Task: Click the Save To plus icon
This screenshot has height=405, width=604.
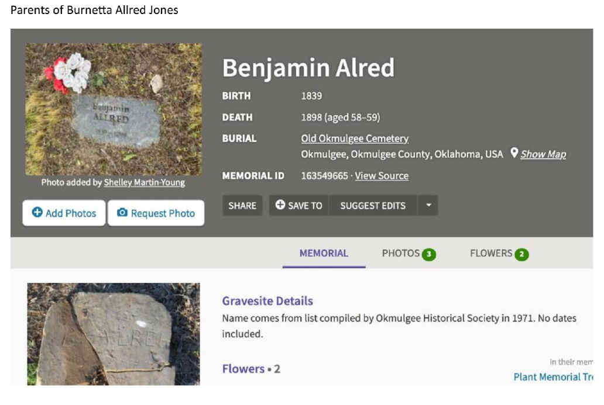Action: coord(280,205)
